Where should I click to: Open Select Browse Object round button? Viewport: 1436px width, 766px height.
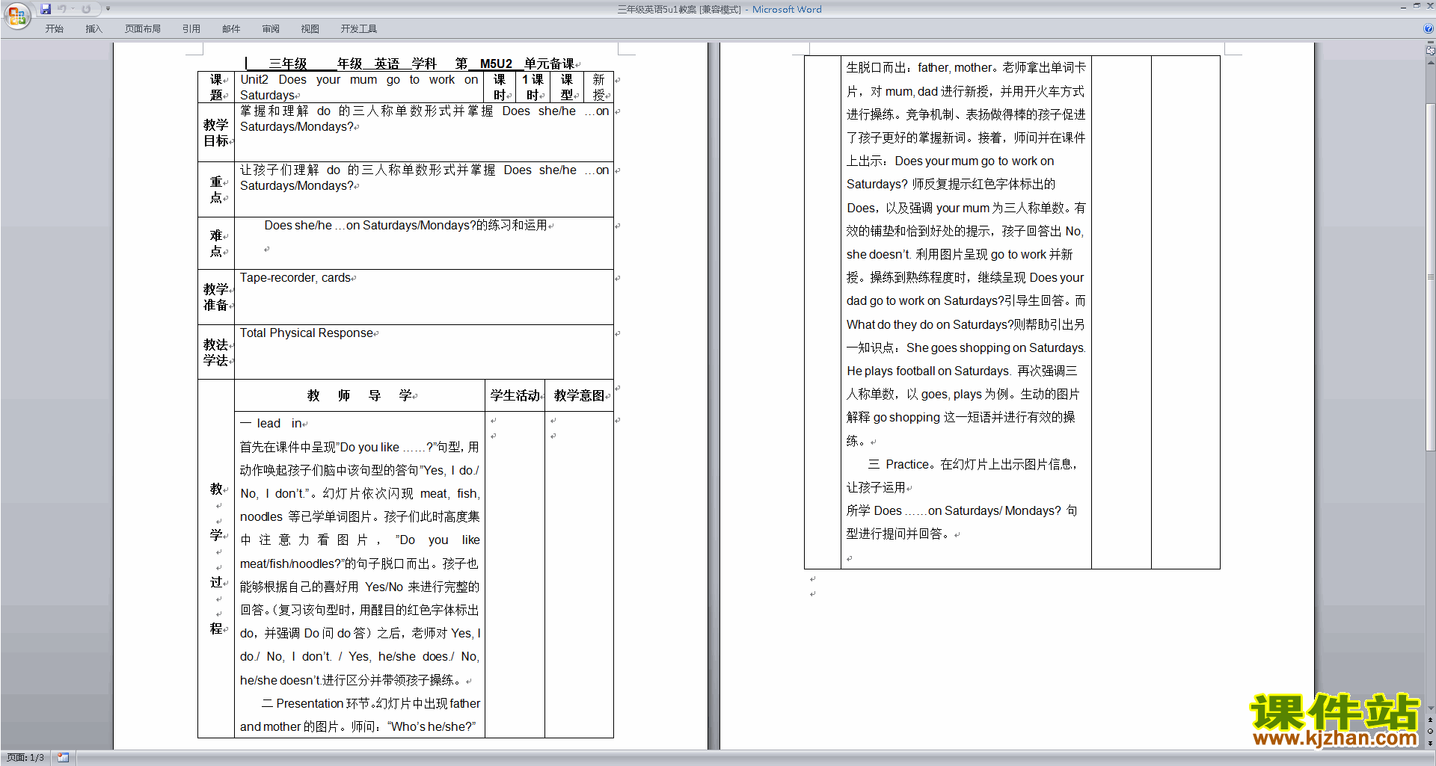[1430, 732]
